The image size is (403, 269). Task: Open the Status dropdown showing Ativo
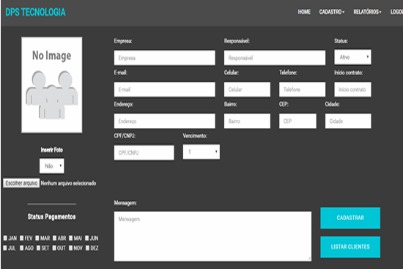click(352, 57)
